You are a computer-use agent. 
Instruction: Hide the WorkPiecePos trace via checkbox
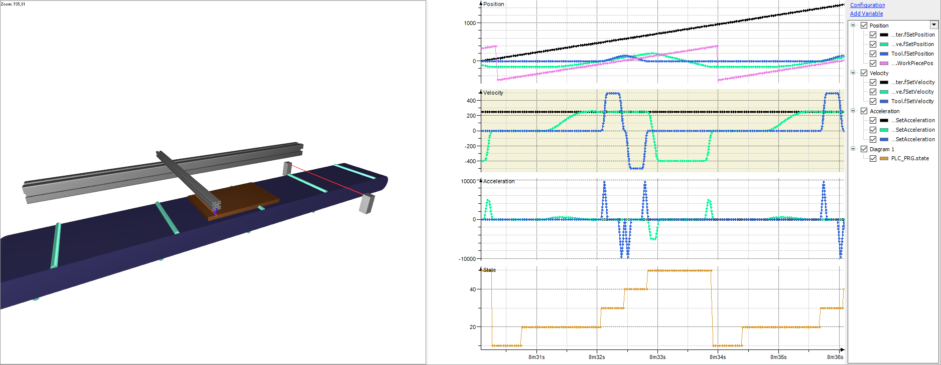[873, 63]
